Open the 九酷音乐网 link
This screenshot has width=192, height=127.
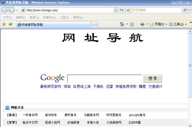pos(91,115)
